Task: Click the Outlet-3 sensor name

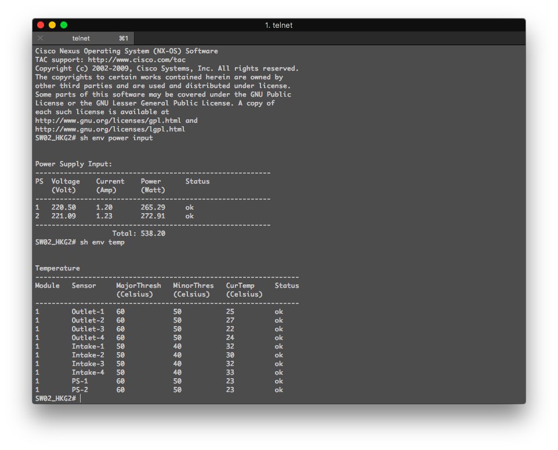Action: (x=88, y=329)
